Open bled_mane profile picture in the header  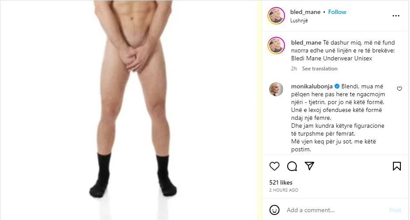pyautogui.click(x=276, y=16)
